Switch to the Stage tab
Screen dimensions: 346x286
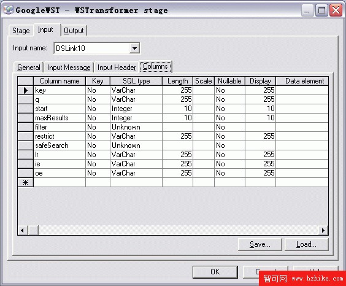coord(21,31)
